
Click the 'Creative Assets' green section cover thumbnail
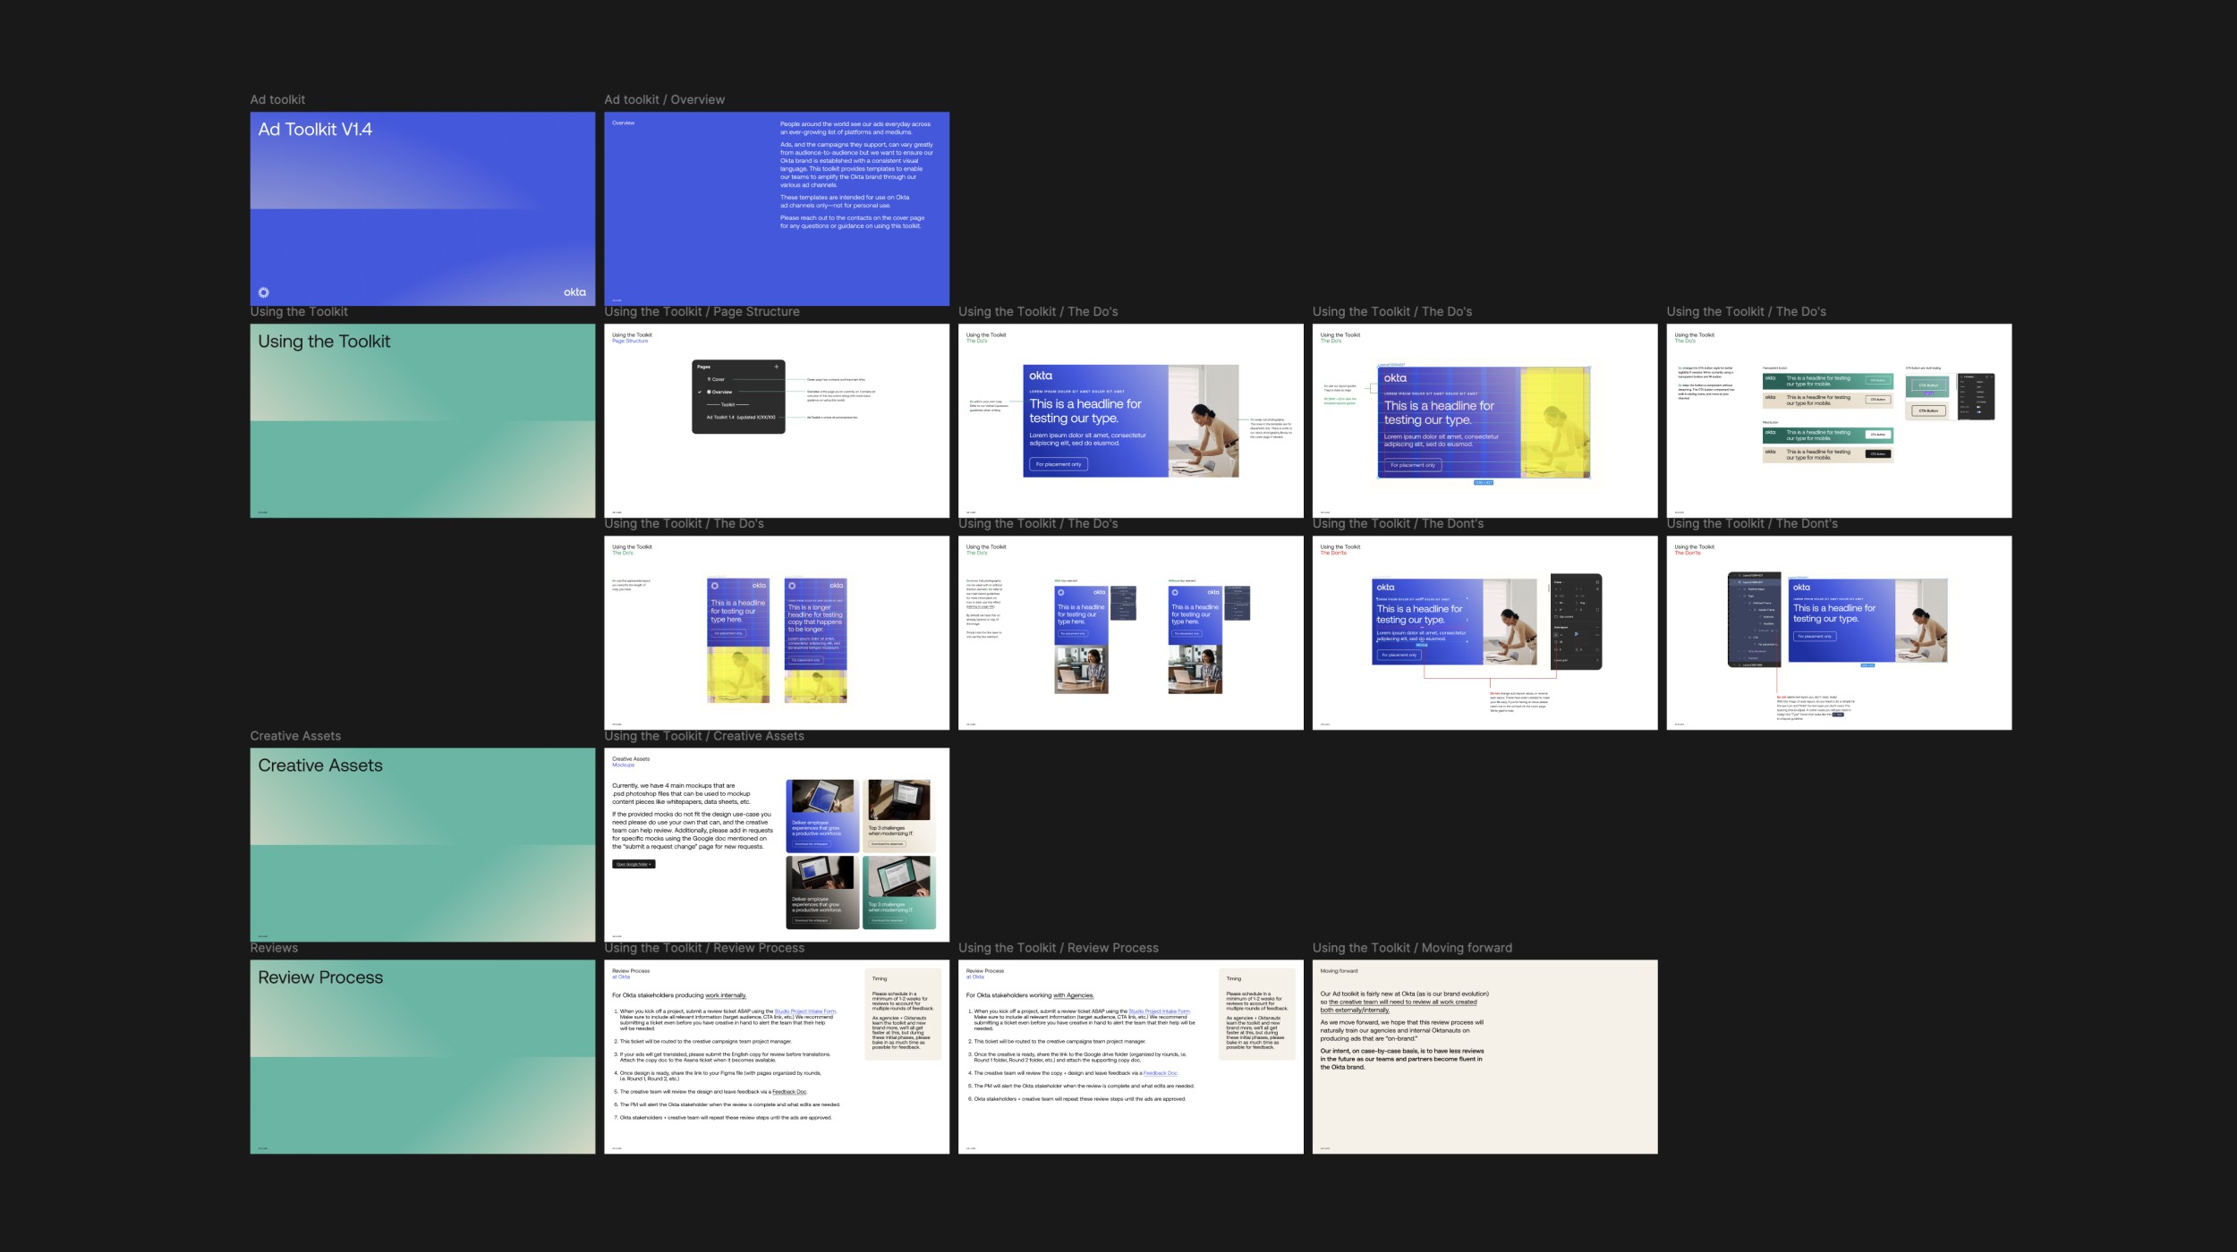coord(422,844)
